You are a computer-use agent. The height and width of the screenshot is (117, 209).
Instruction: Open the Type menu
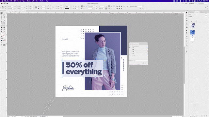point(24,1)
